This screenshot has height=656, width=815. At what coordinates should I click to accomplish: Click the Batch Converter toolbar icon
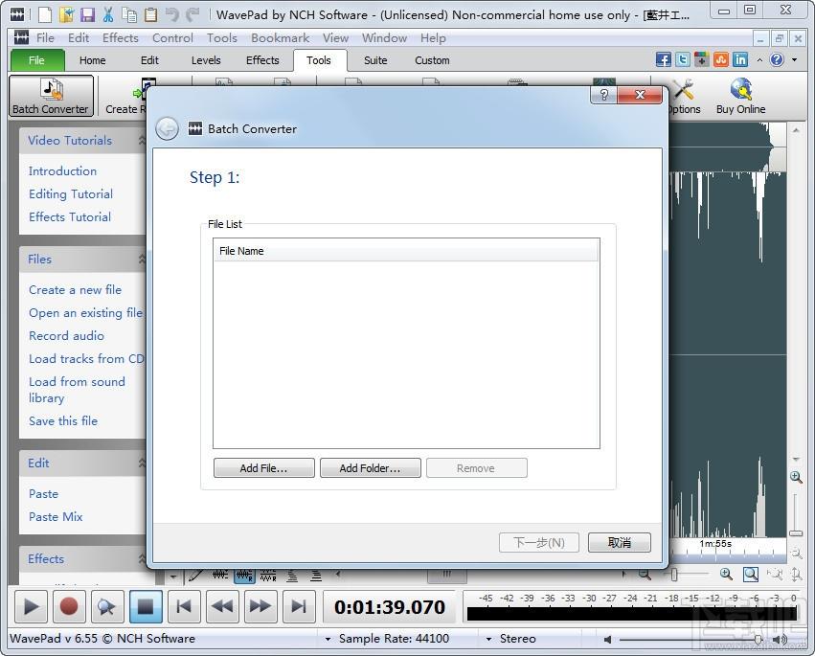pyautogui.click(x=51, y=96)
